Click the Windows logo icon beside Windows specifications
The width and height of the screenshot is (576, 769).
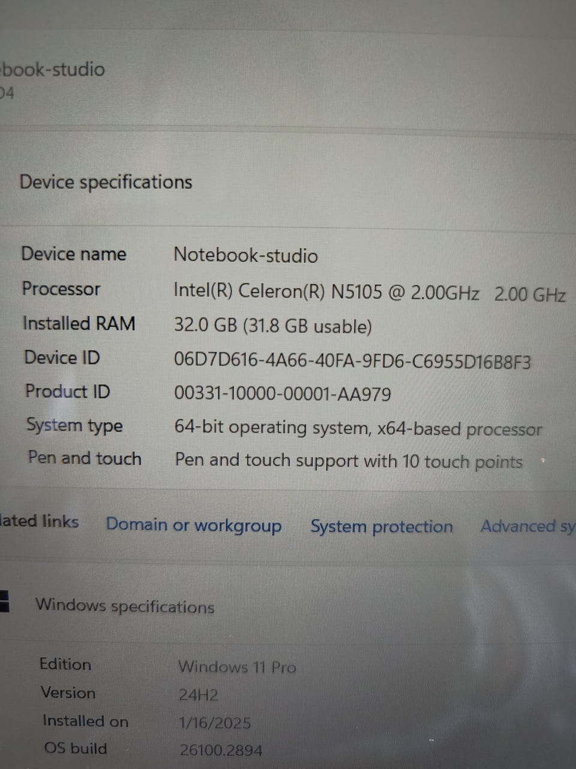4,601
